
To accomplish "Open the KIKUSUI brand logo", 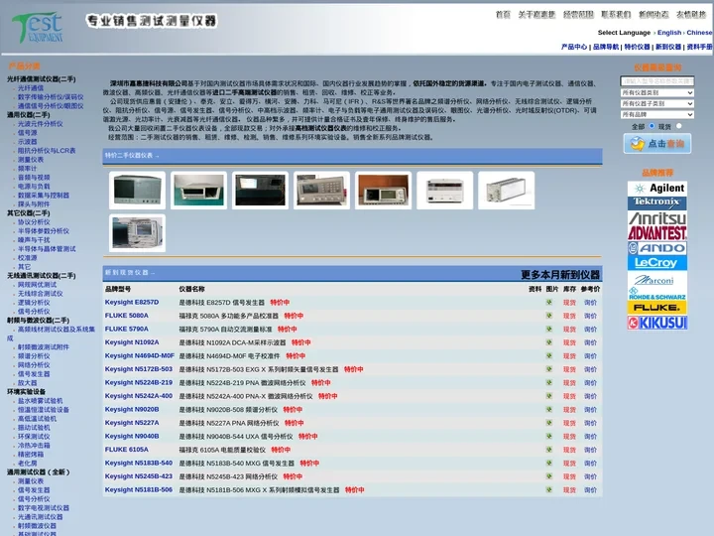I will (x=657, y=323).
